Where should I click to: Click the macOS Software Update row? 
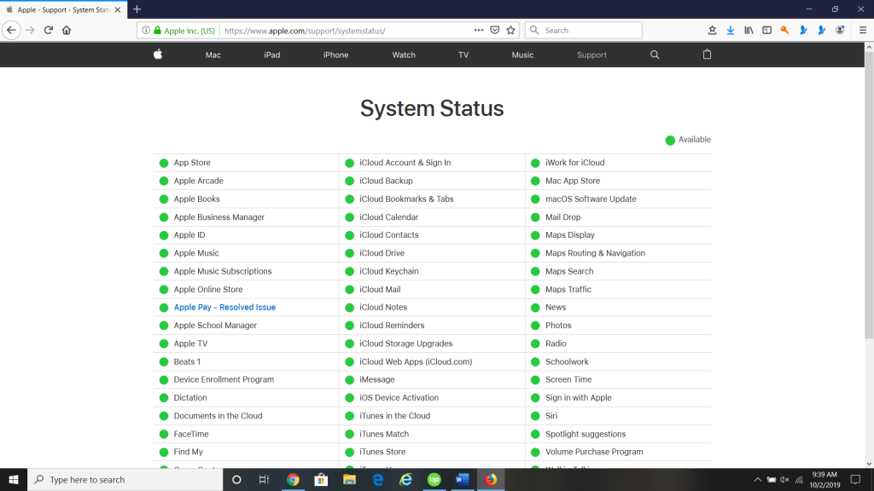tap(618, 199)
